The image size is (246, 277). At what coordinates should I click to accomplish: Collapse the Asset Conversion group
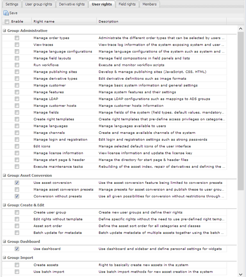[x=5, y=175]
